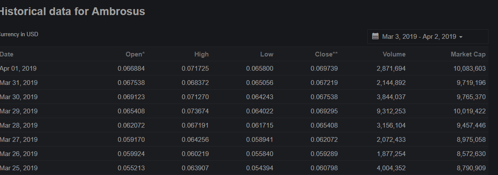Click the Low column header
Viewport: 498px width, 175px height.
pyautogui.click(x=267, y=54)
